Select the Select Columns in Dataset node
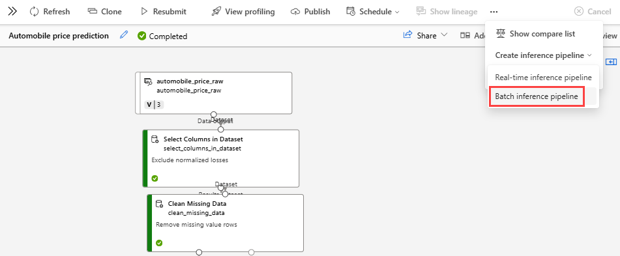The width and height of the screenshot is (620, 256). pos(220,158)
